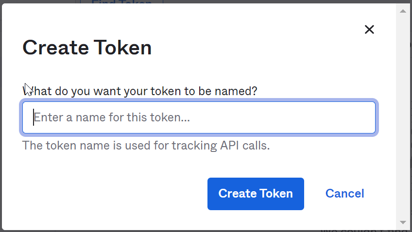The height and width of the screenshot is (232, 412).
Task: Select the Cancel link beside Create Token
Action: pyautogui.click(x=344, y=194)
